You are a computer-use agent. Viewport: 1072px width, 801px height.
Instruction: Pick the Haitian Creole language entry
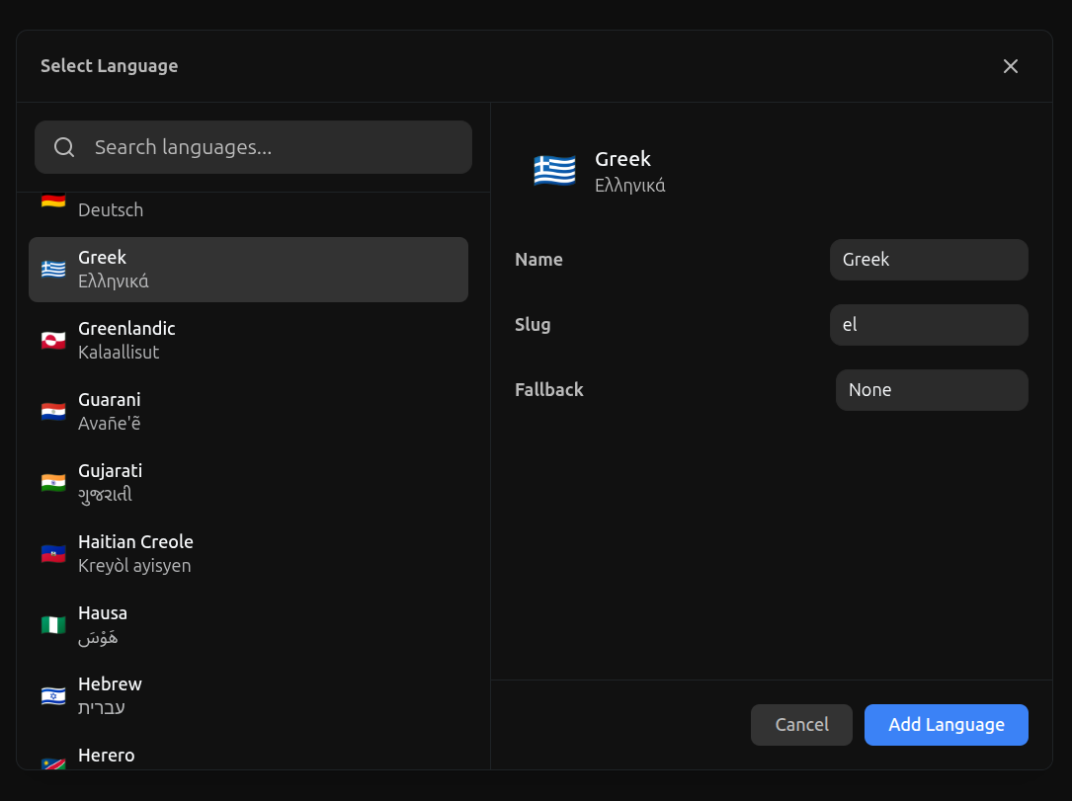247,554
